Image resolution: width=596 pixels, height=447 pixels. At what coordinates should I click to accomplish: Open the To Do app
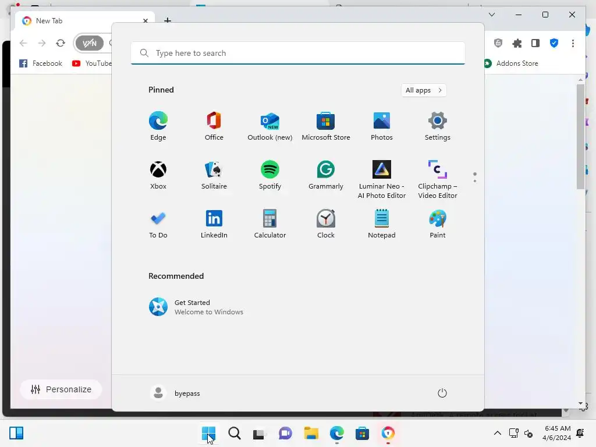click(158, 224)
